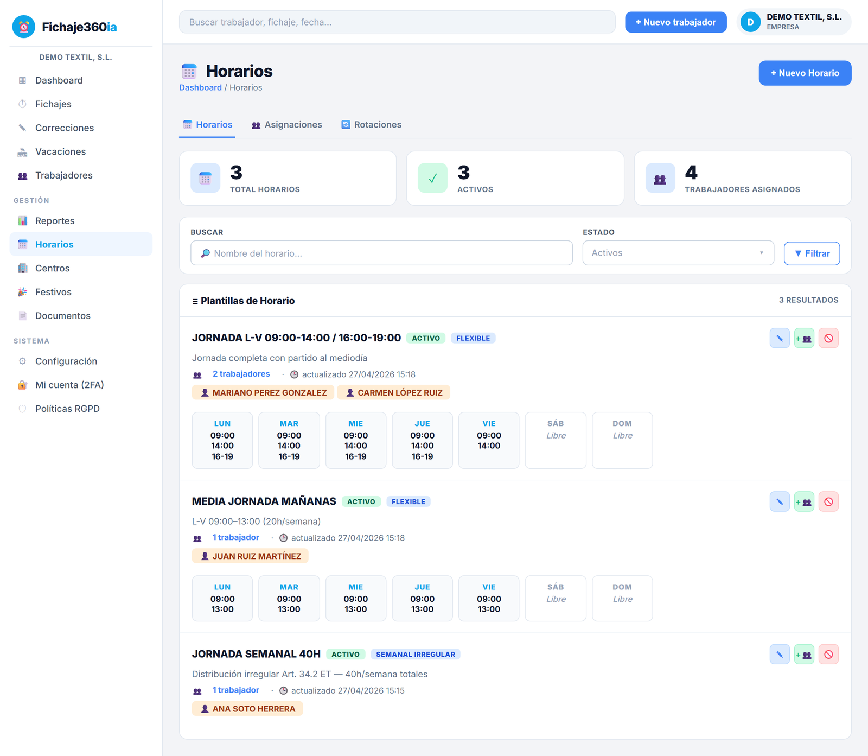
Task: Click the ANA SOTO HERRERA chip
Action: (x=247, y=708)
